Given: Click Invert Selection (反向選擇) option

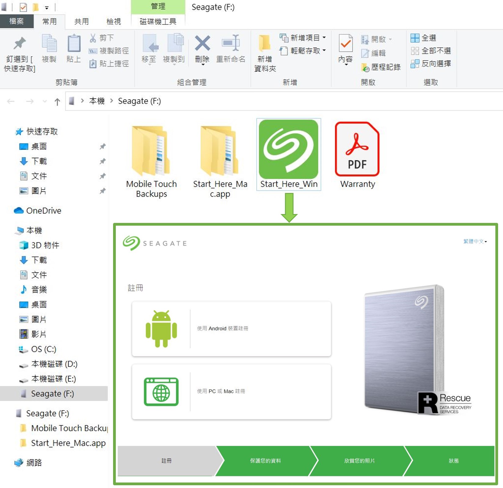Looking at the screenshot, I should (x=431, y=64).
